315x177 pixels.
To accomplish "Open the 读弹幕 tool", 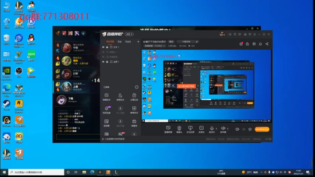I will pos(106,123).
